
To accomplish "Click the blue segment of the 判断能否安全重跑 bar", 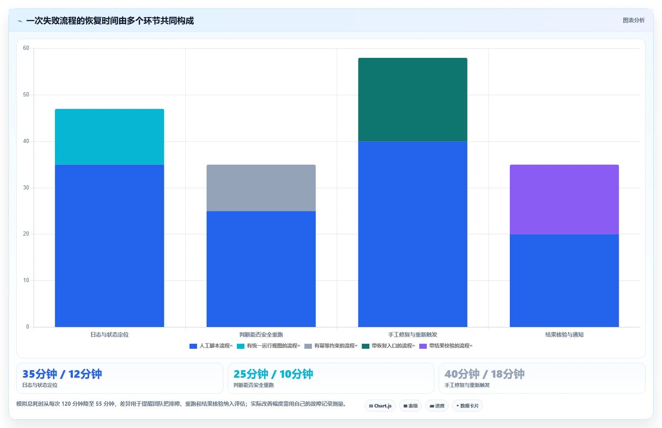I will coord(261,269).
